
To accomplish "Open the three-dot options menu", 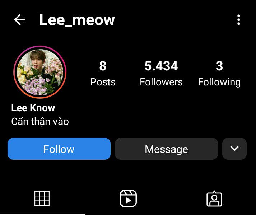I will tap(239, 20).
